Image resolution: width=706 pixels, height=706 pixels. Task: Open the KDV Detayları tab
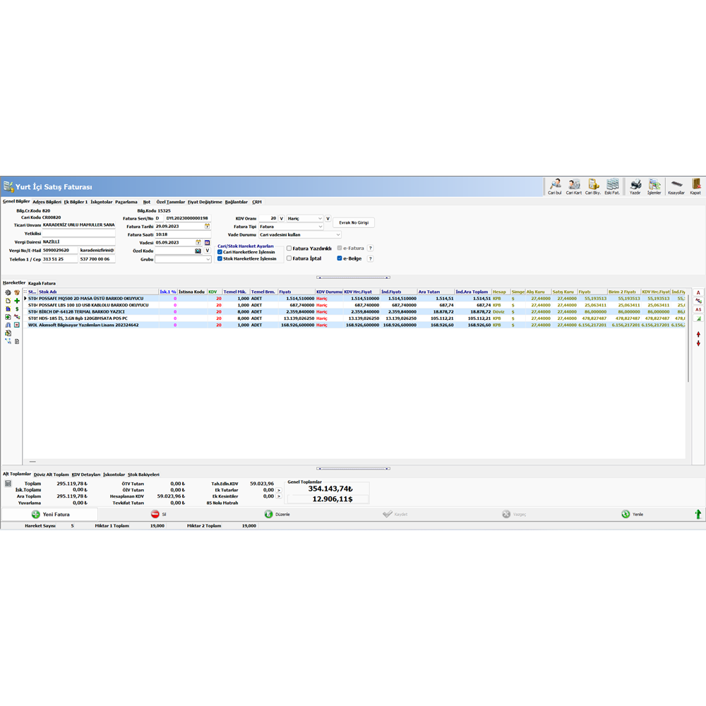tap(86, 474)
